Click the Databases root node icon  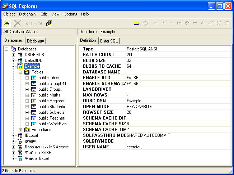click(13, 49)
